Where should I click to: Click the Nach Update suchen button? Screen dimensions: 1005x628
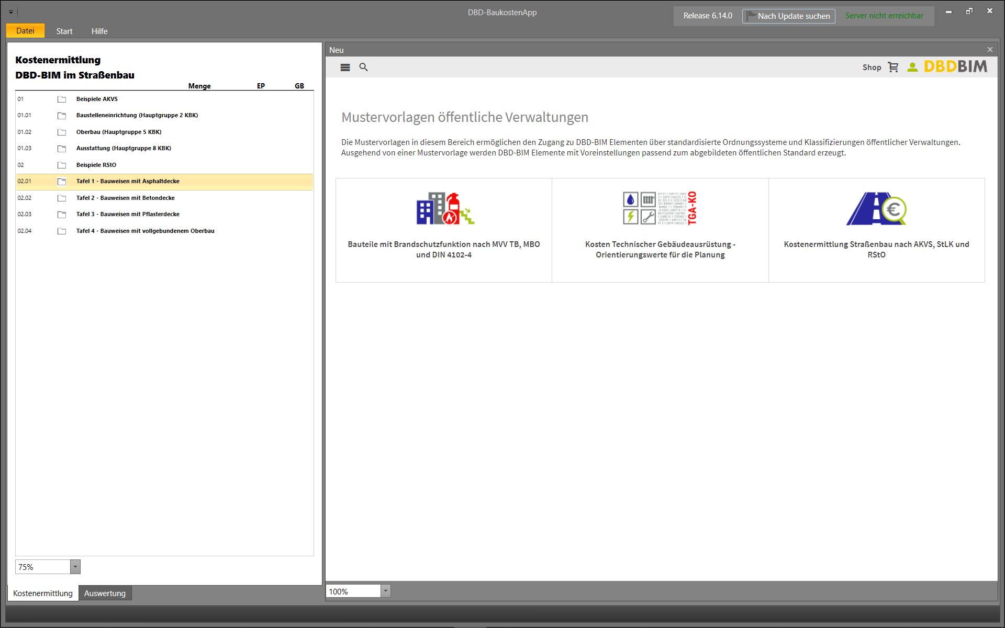pyautogui.click(x=788, y=16)
